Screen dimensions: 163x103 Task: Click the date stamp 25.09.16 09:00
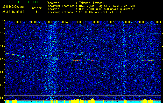[x=13, y=12]
